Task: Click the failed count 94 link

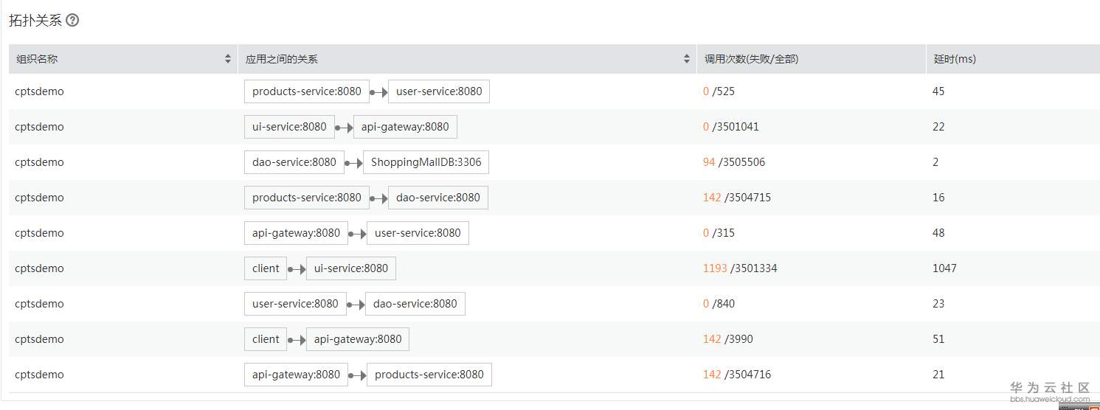Action: tap(709, 162)
